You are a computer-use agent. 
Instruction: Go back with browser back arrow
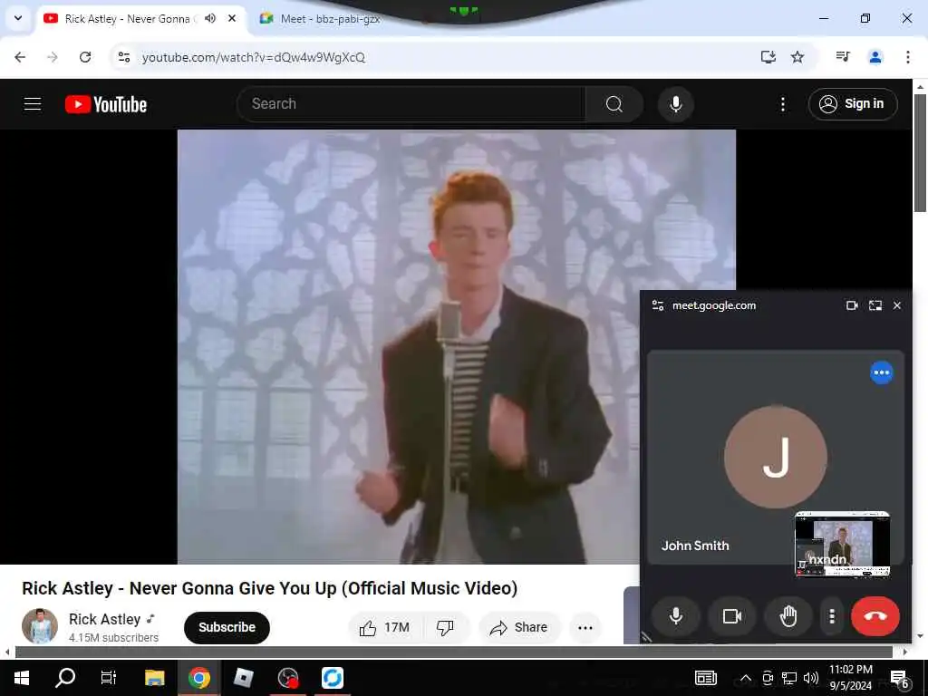coord(20,57)
